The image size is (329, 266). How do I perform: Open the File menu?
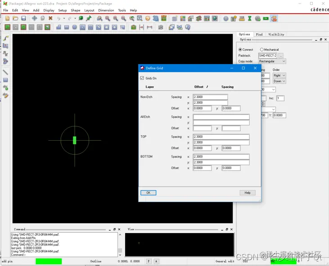(x=6, y=10)
